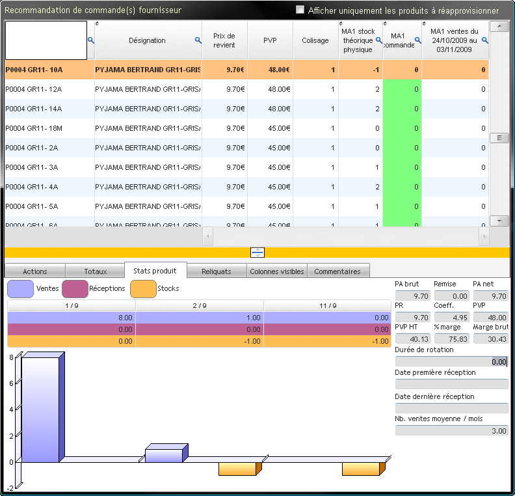Viewport: 515px width, 496px height.
Task: Select row P0004 GR11- 10A
Action: pos(246,70)
